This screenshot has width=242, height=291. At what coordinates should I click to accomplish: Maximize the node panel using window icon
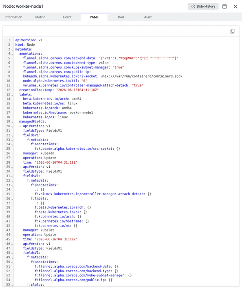coord(224,7)
